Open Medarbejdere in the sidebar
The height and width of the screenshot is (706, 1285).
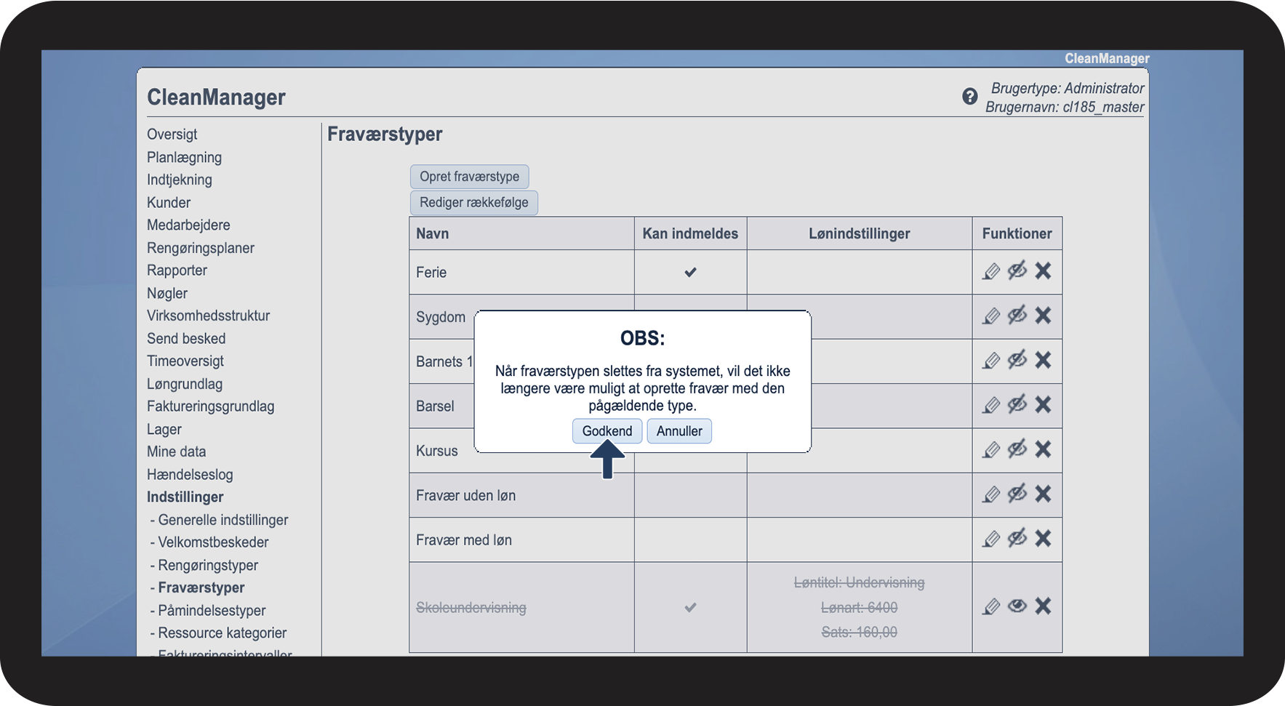tap(188, 225)
